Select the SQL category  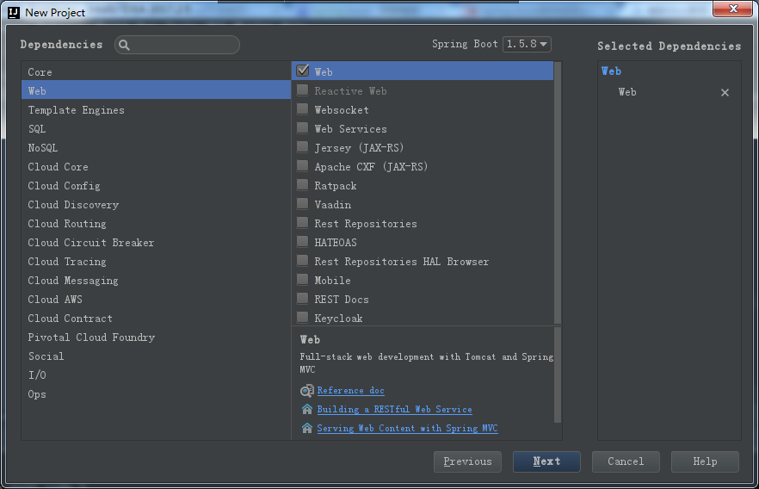point(156,129)
